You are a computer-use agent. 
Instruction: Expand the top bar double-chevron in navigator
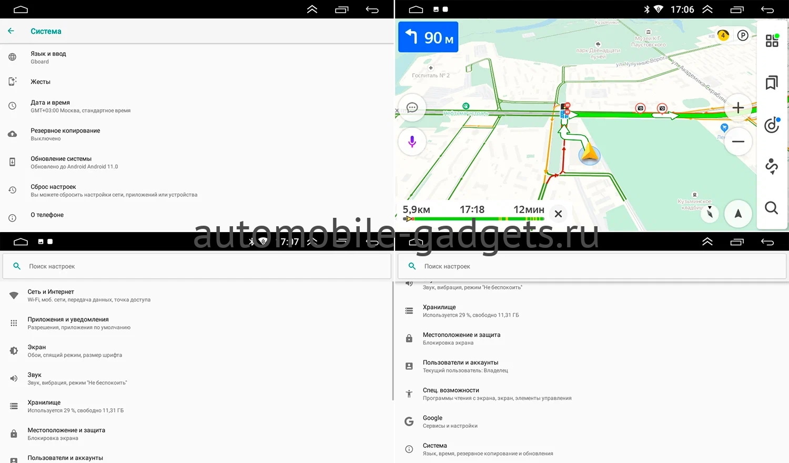[707, 9]
